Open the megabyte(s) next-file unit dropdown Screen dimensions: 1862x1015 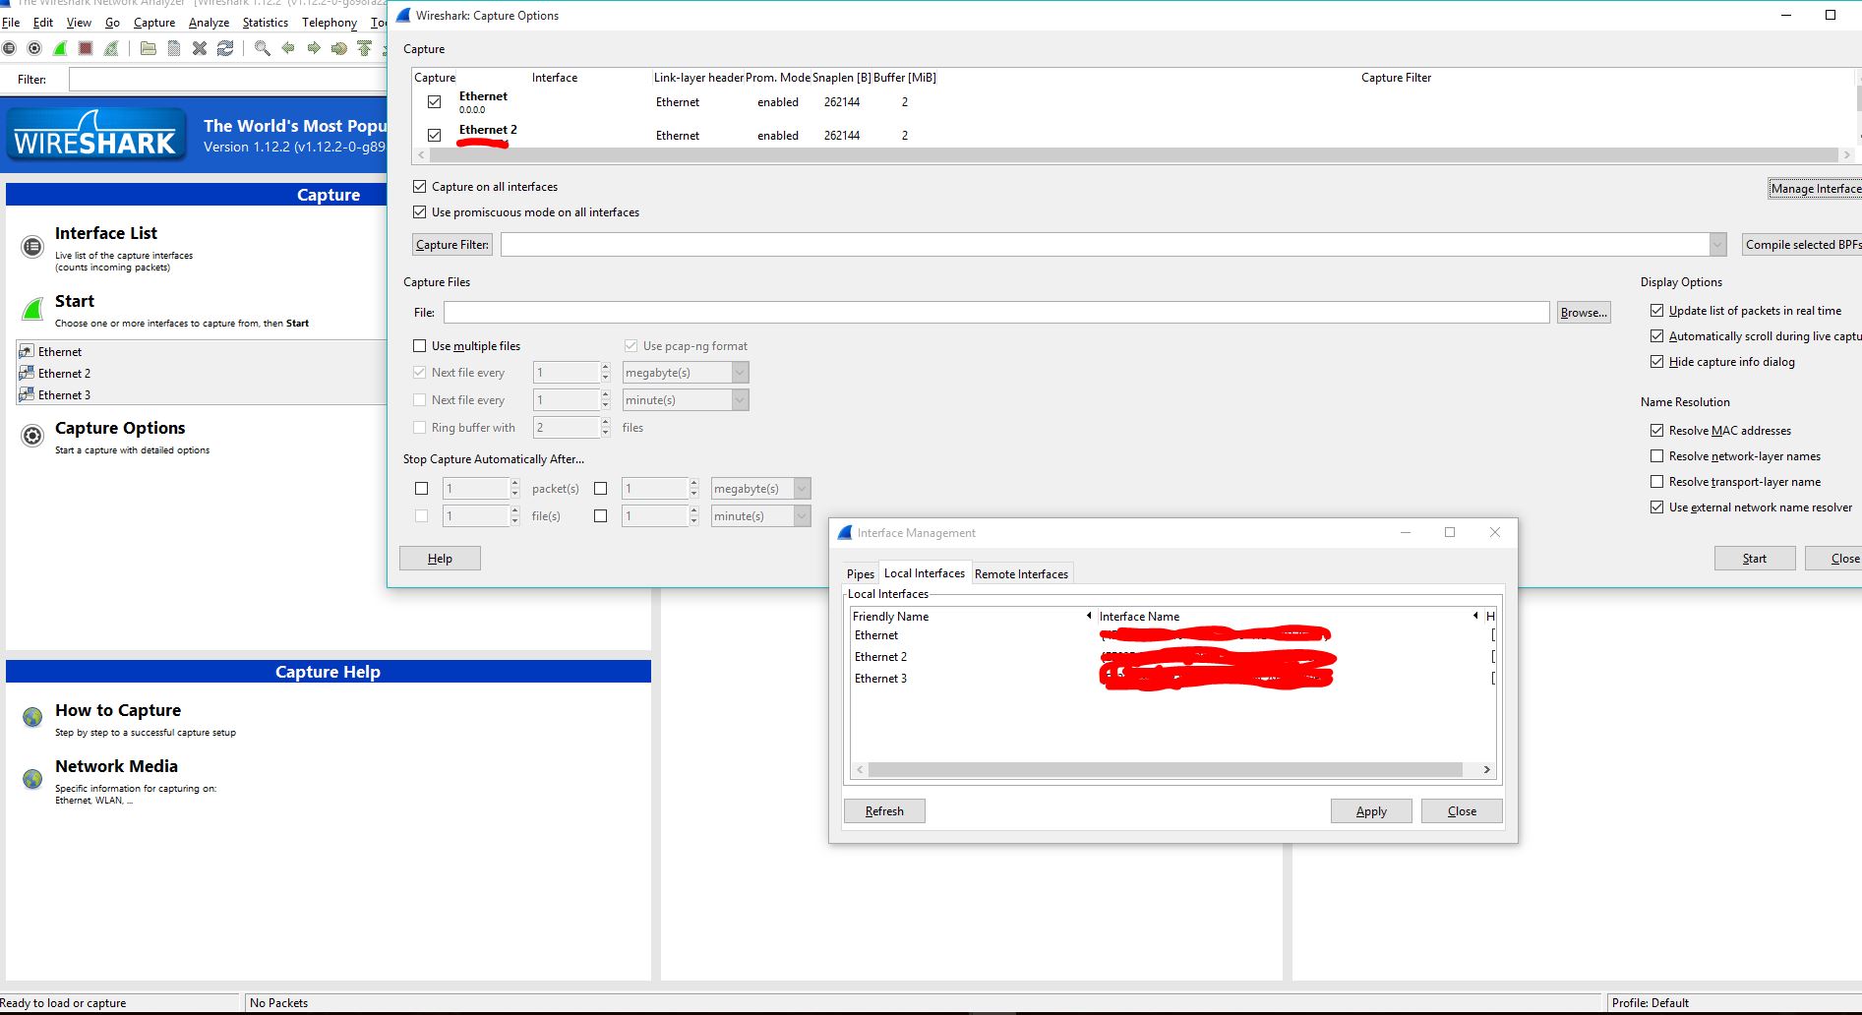pos(740,373)
